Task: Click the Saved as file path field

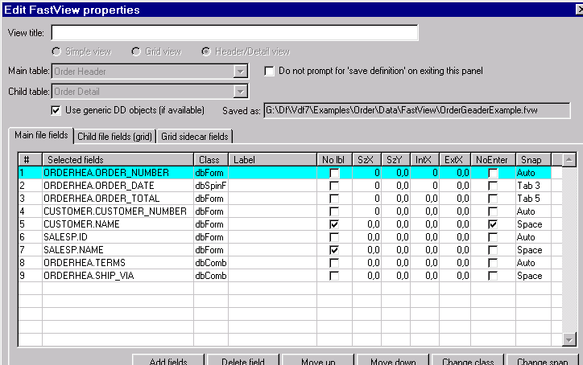Action: click(417, 111)
